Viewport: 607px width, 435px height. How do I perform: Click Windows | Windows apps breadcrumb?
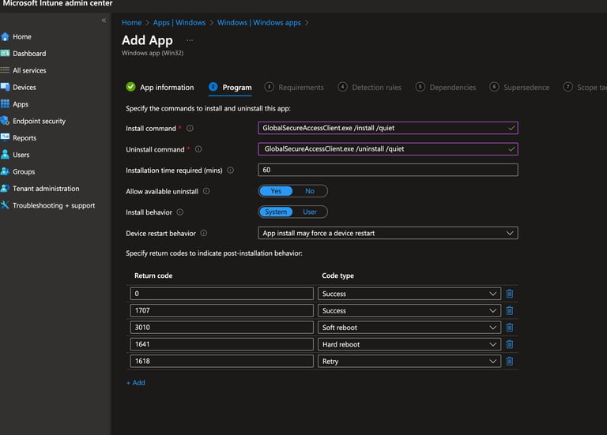[x=259, y=22]
